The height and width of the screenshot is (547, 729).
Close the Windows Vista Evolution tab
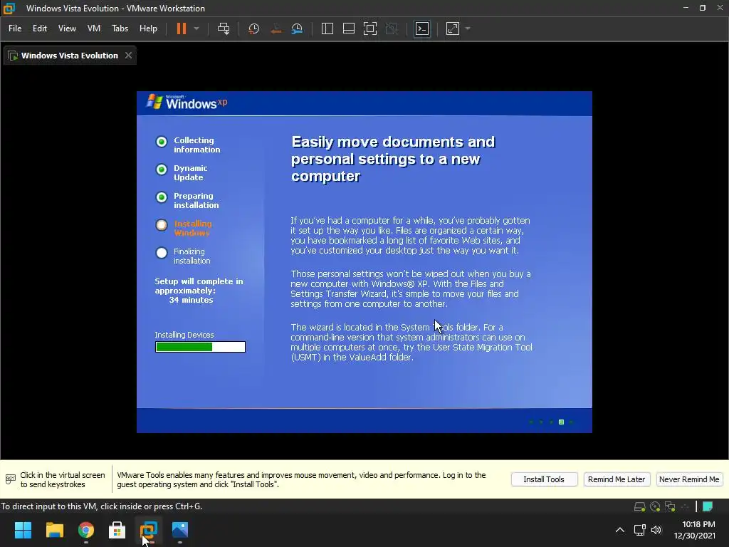tap(128, 56)
